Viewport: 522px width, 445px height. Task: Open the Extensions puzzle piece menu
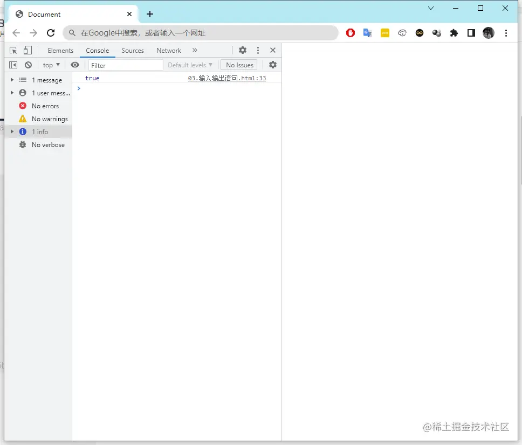454,33
